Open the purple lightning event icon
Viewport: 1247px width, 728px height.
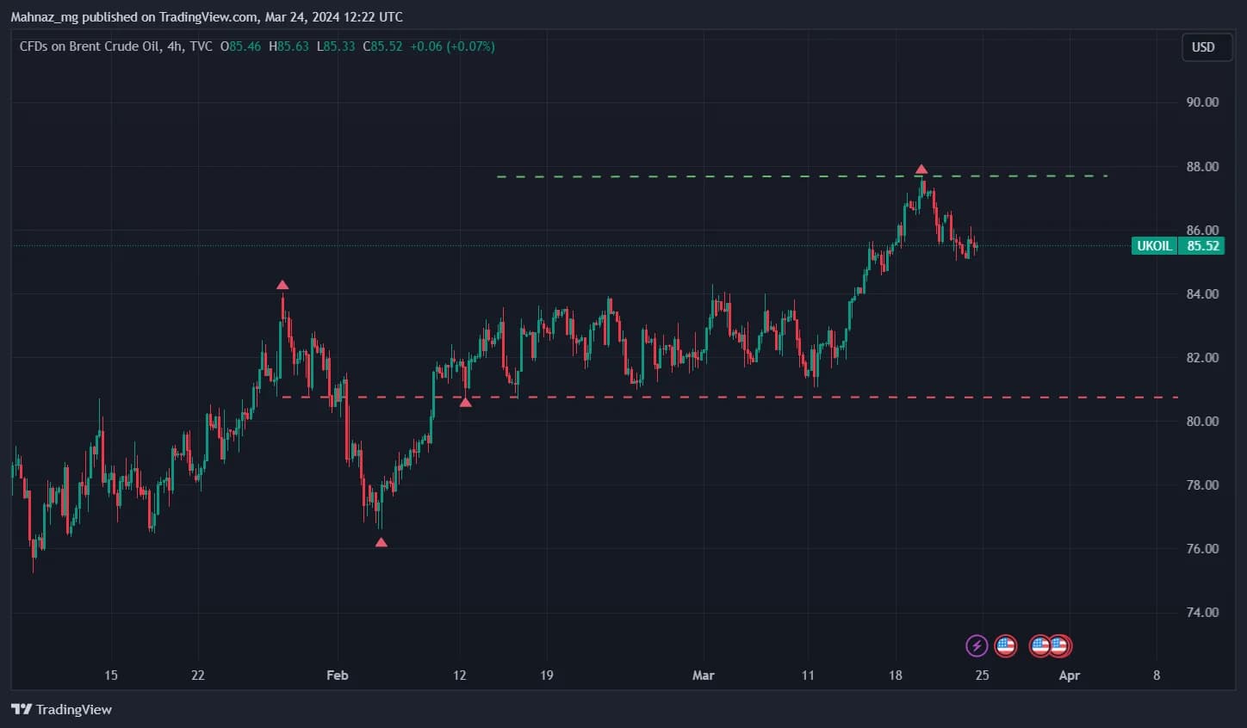pos(976,645)
